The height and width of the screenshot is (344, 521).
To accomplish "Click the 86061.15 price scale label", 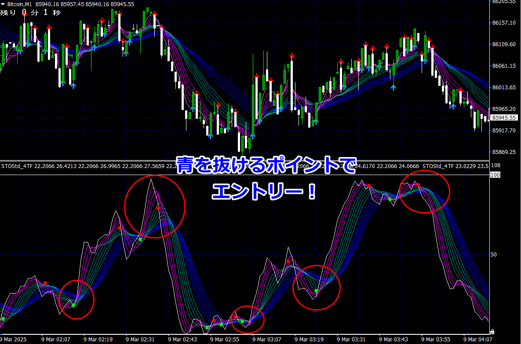I will coord(504,66).
